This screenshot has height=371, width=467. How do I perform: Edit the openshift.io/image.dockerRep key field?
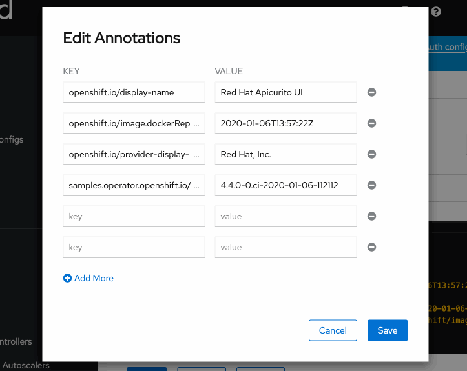pyautogui.click(x=134, y=123)
